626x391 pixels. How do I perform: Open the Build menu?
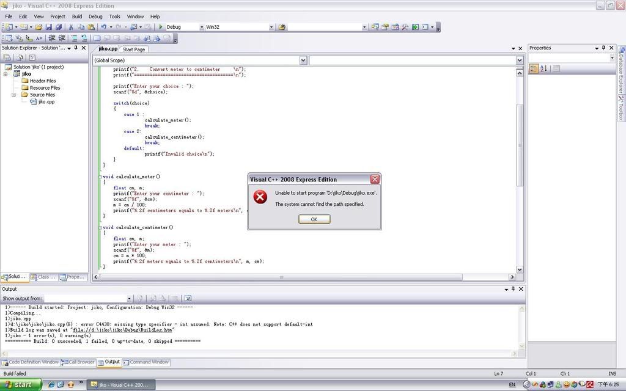point(77,16)
